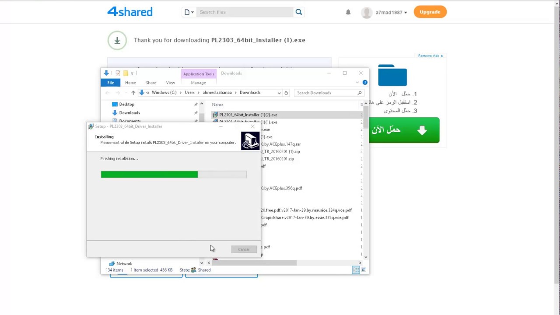Click Downloads in the address breadcrumb
This screenshot has height=315, width=560.
pyautogui.click(x=250, y=93)
